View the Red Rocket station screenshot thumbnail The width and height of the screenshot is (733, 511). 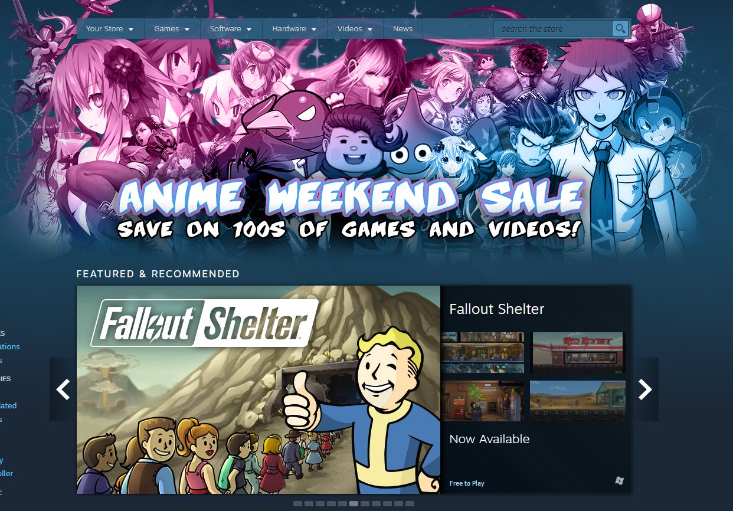(577, 352)
